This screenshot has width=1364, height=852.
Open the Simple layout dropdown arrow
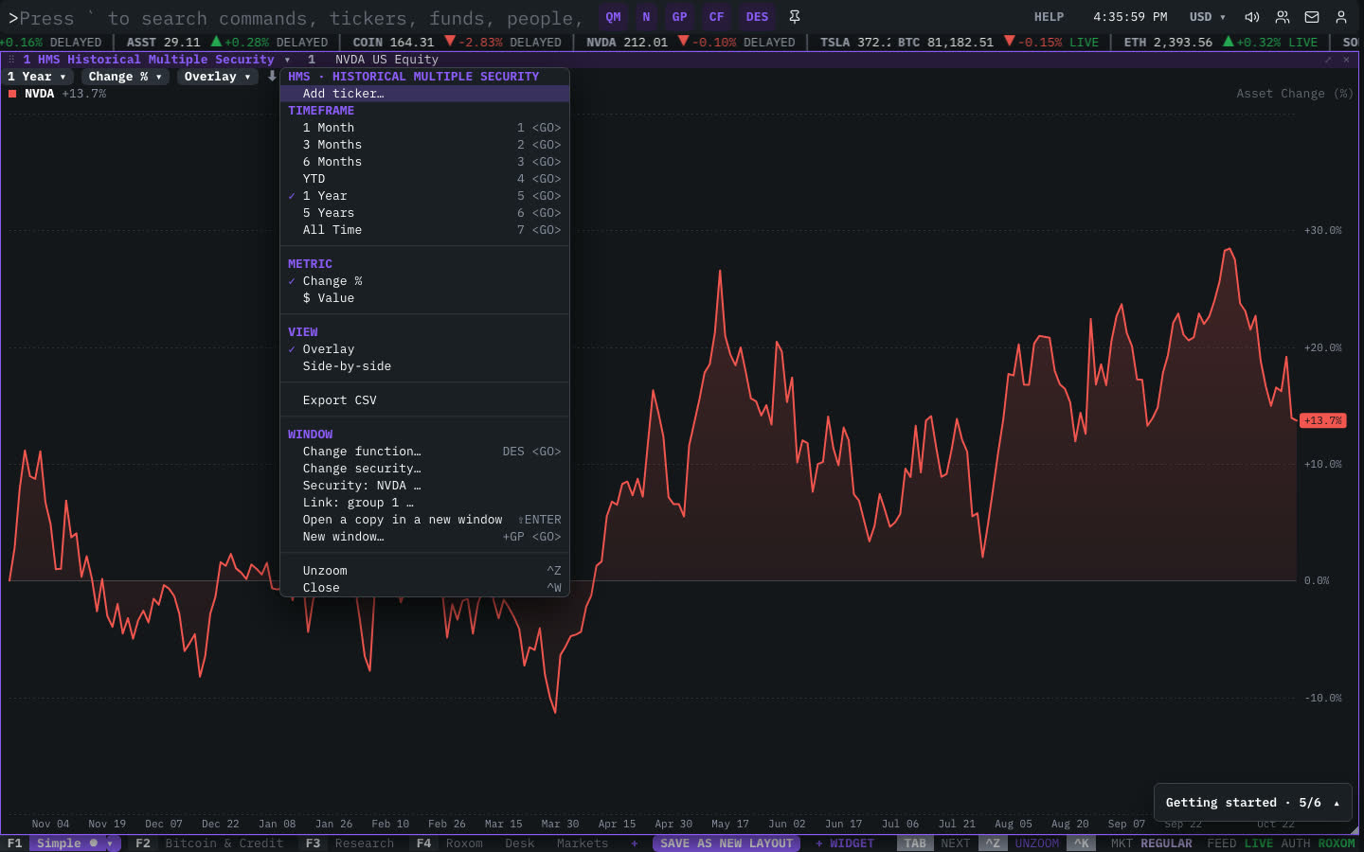(110, 843)
